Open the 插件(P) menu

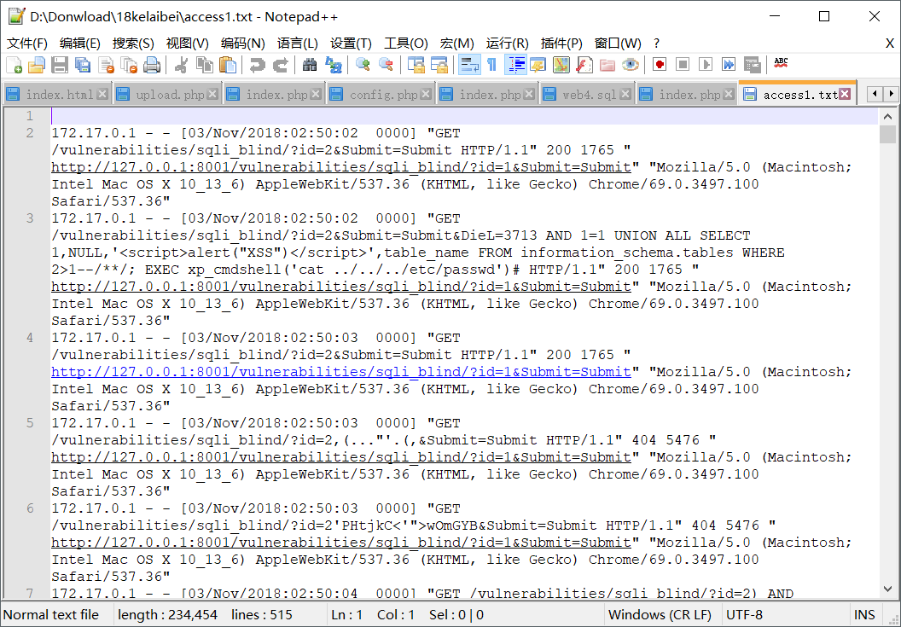pyautogui.click(x=561, y=44)
